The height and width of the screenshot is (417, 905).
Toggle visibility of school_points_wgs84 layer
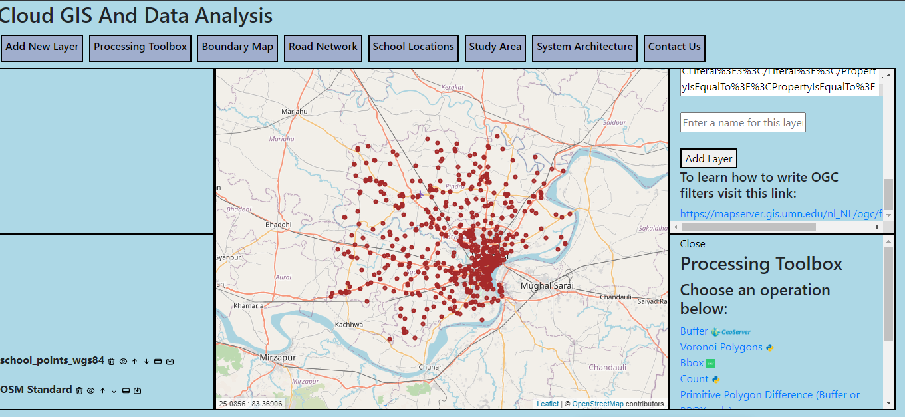pos(123,362)
